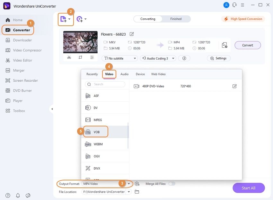273x200 pixels.
Task: Toggle Merge All Files switch
Action: (172, 184)
